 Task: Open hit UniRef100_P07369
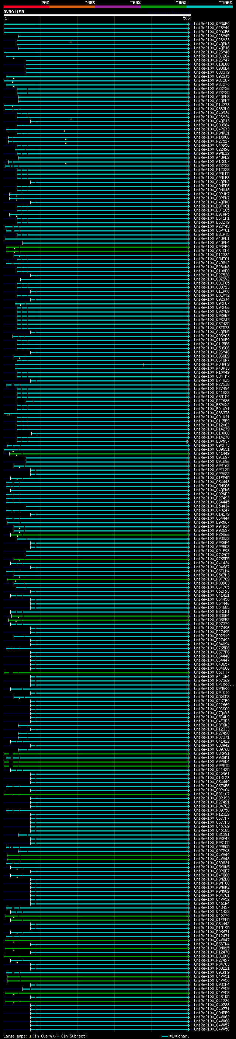point(212,681)
